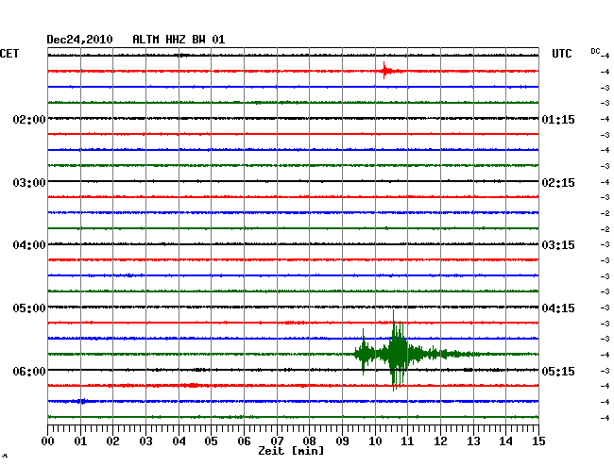Click the 03:15 UTC time label

click(558, 245)
